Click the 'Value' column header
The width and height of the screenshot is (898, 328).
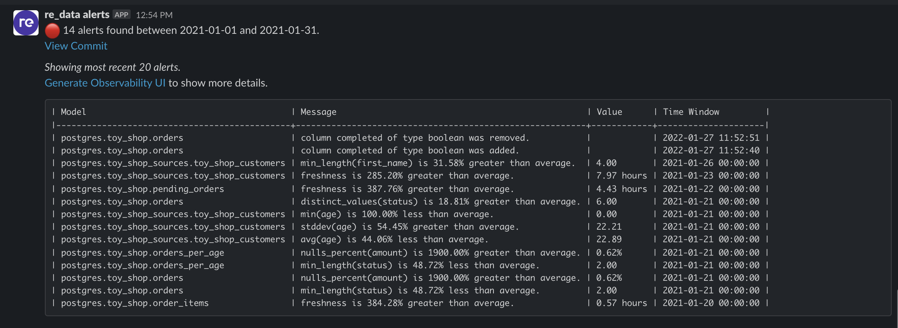tap(609, 112)
